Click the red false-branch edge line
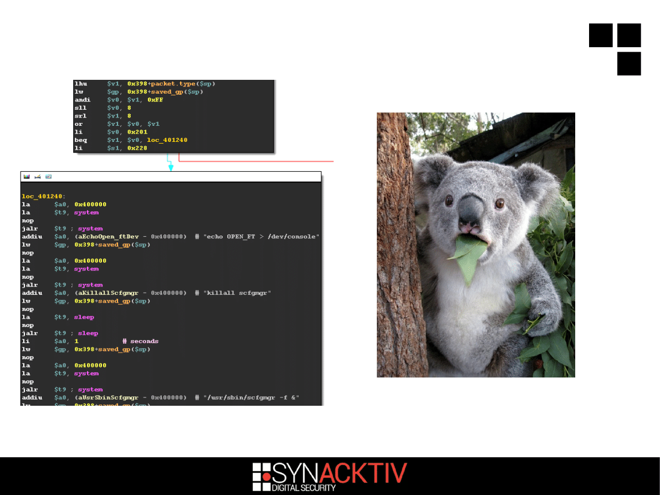The width and height of the screenshot is (660, 495). (x=255, y=161)
